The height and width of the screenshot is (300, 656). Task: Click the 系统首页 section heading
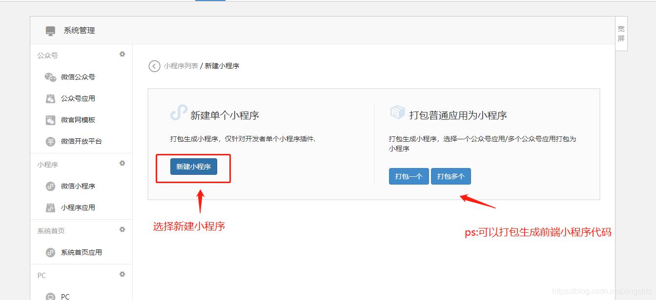[51, 231]
